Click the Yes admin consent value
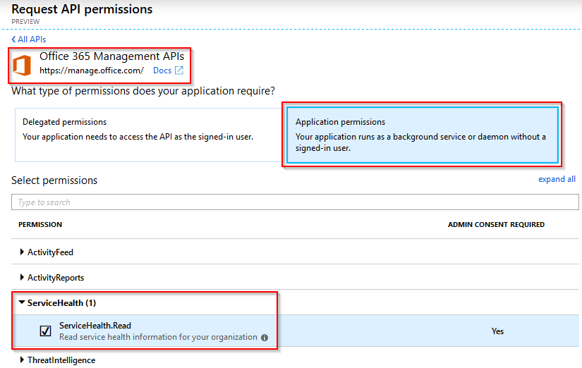Viewport: 582px width, 368px height. click(497, 331)
